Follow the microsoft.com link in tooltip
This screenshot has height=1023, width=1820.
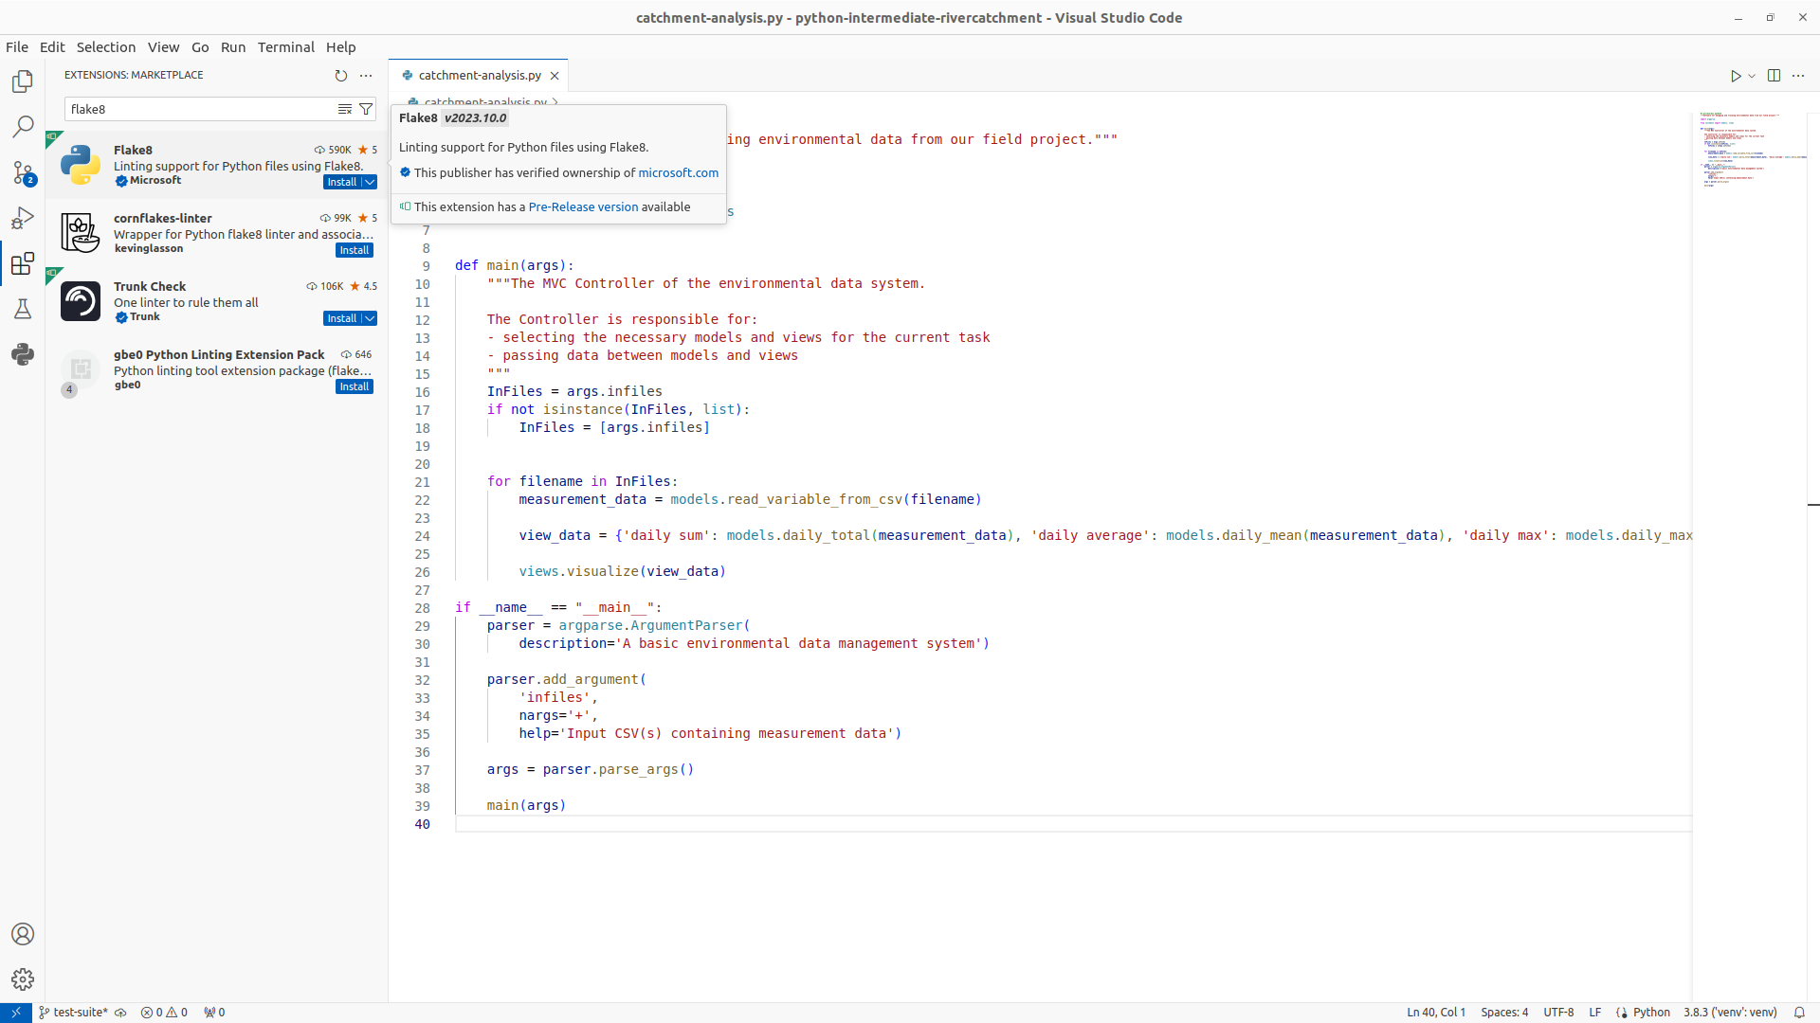[x=678, y=172]
